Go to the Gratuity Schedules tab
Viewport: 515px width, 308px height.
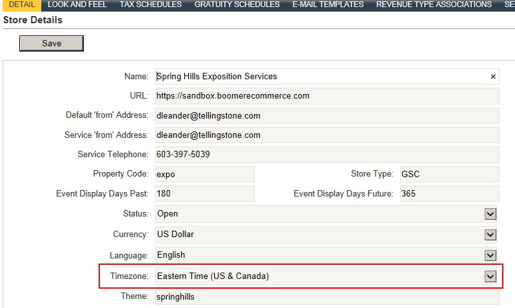(x=237, y=5)
